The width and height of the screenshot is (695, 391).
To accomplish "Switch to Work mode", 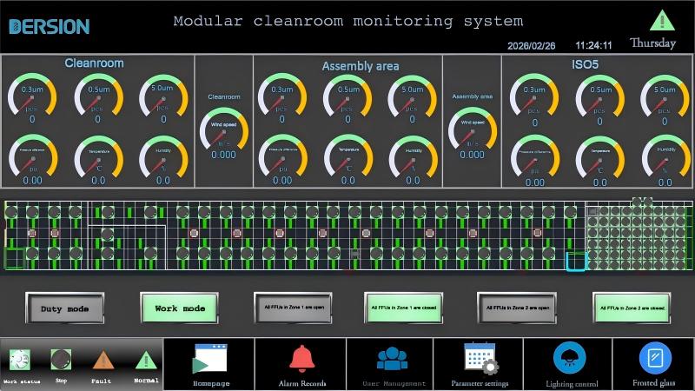I will [180, 308].
